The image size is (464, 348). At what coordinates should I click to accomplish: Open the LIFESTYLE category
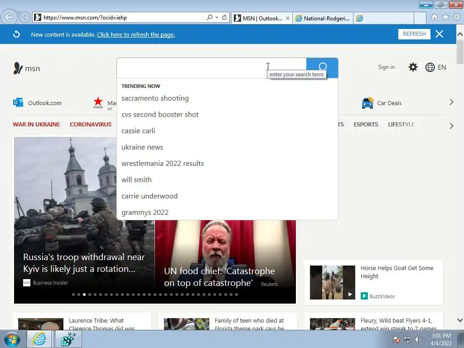[x=401, y=124]
